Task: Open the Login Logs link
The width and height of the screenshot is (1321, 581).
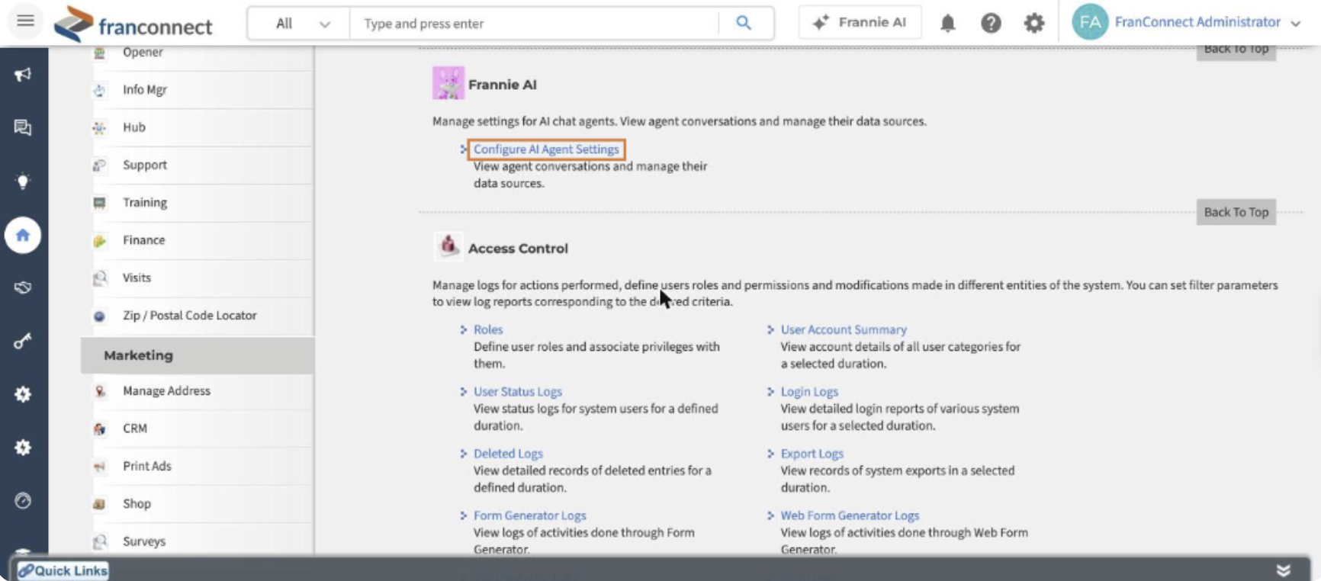Action: click(x=809, y=391)
